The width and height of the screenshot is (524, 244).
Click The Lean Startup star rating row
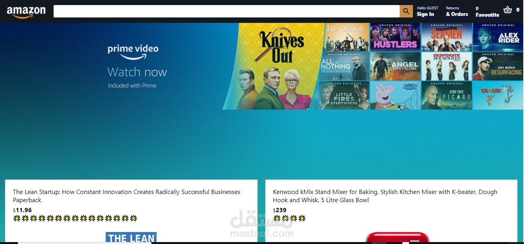[75, 218]
